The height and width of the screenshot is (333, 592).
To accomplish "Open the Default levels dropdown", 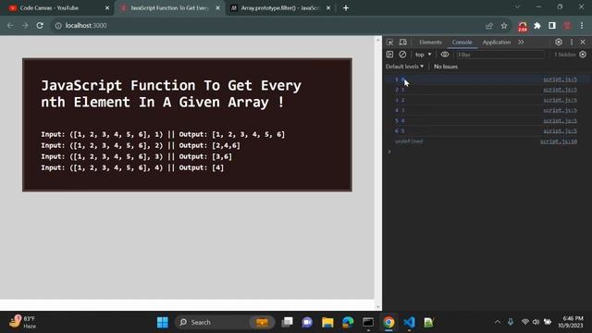I will [404, 67].
